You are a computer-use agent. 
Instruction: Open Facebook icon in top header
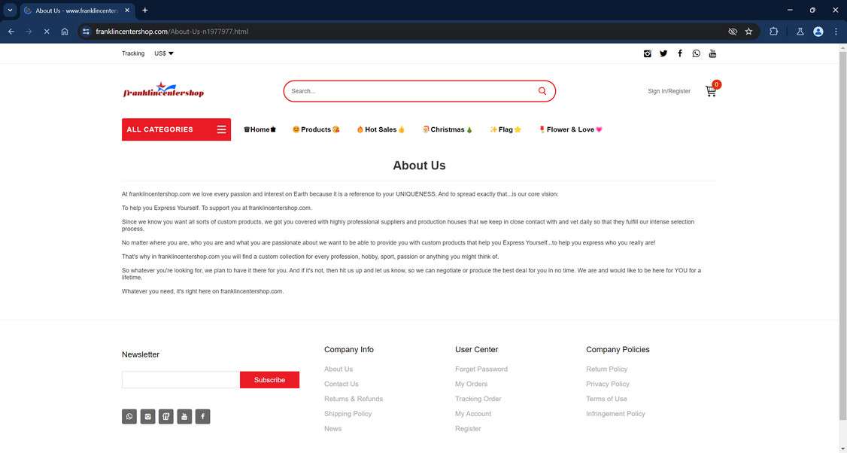tap(680, 53)
